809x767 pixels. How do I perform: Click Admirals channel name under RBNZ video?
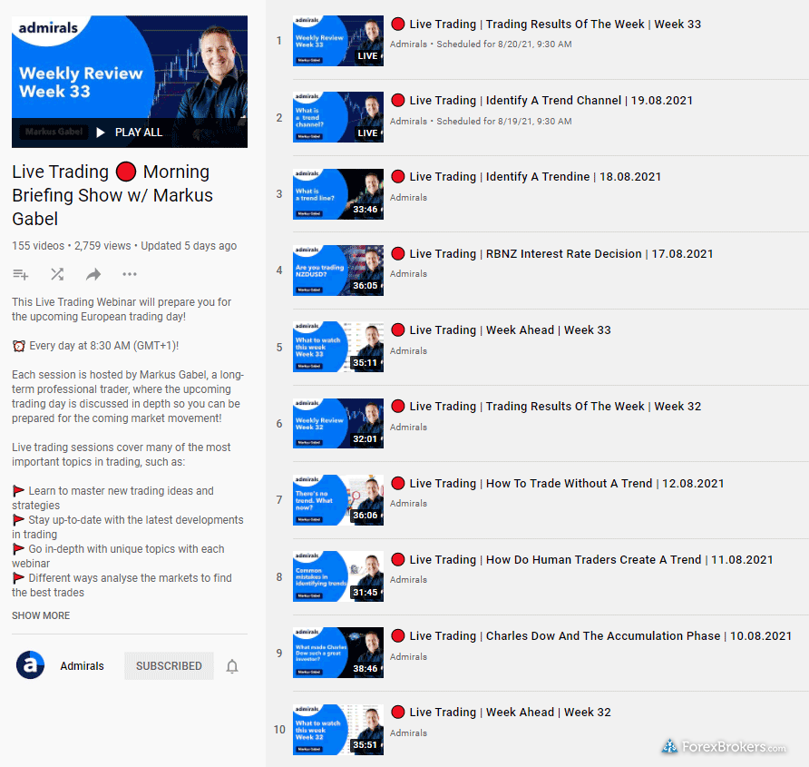point(409,274)
